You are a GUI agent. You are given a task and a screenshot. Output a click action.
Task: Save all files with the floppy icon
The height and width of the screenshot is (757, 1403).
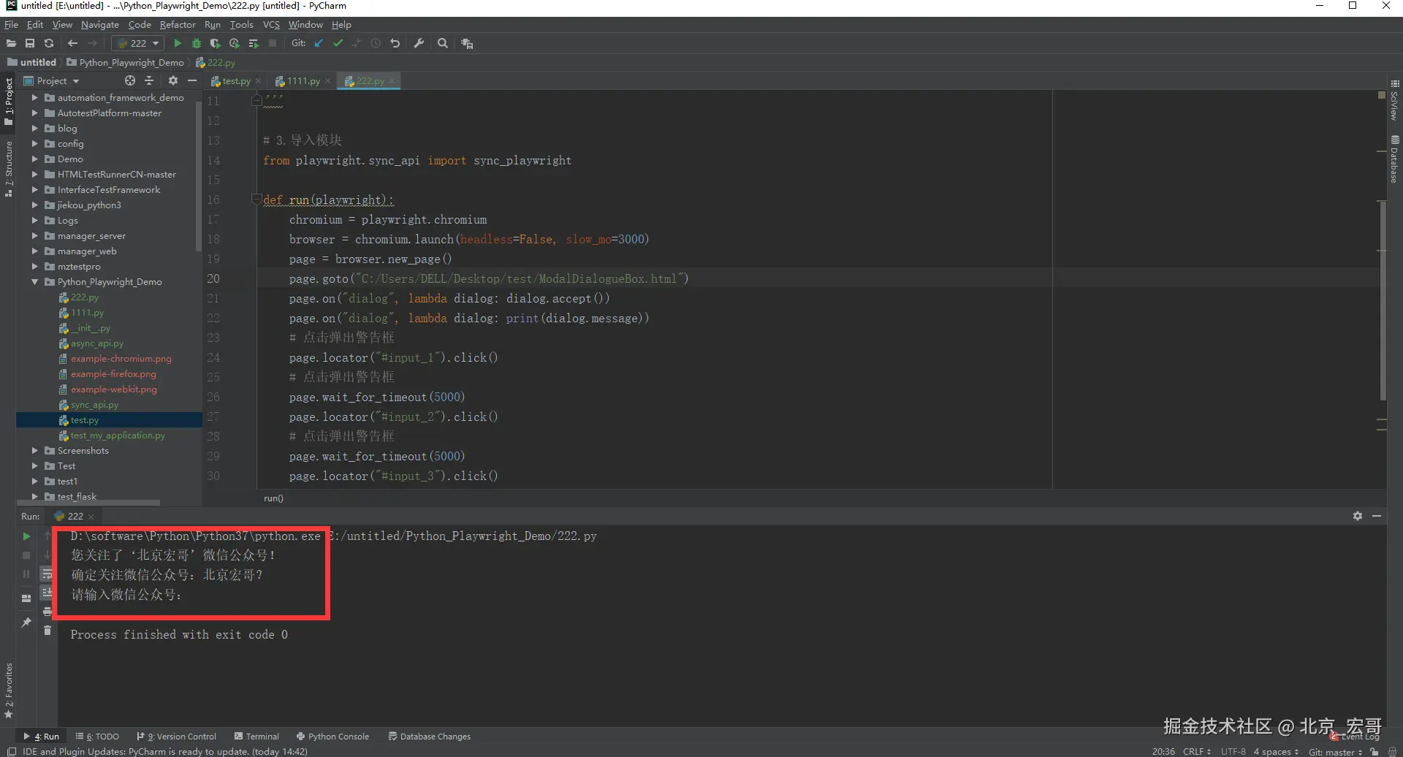coord(30,43)
